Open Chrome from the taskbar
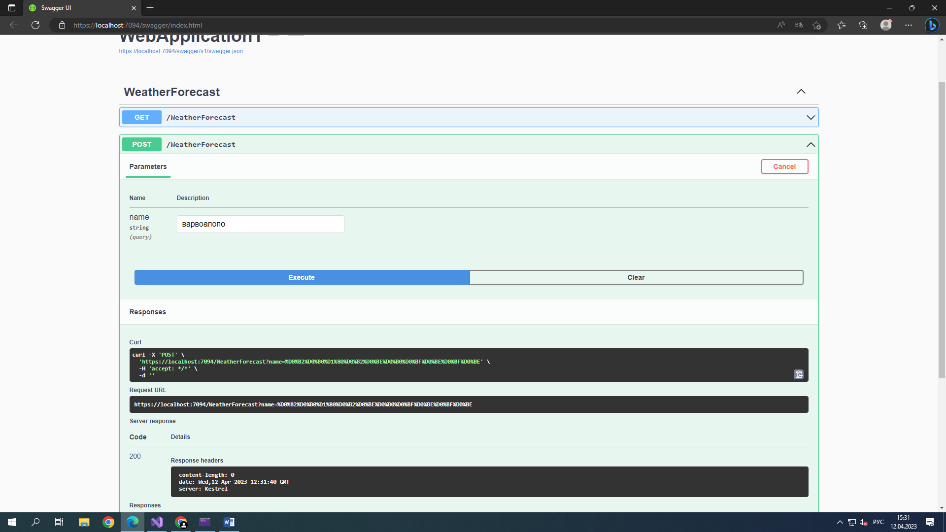The width and height of the screenshot is (946, 532). [x=108, y=522]
